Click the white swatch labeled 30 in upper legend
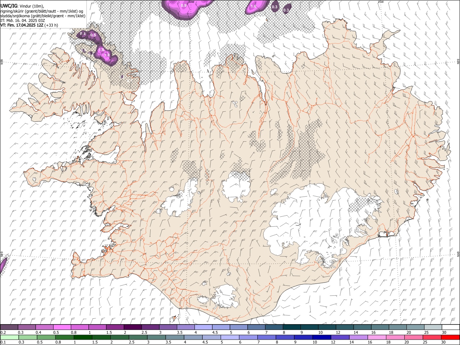The height and width of the screenshot is (345, 460). point(450,327)
